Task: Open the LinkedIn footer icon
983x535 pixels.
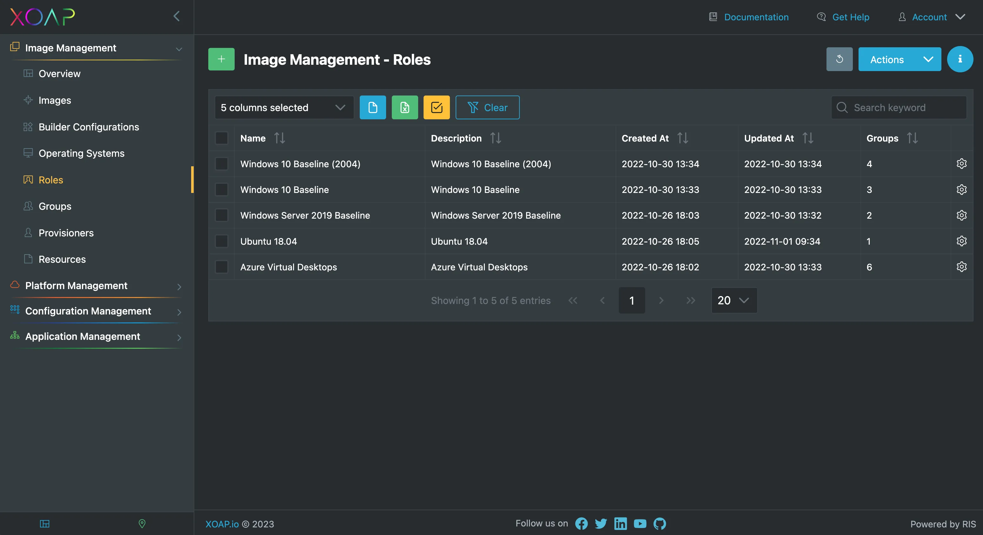Action: click(x=620, y=524)
